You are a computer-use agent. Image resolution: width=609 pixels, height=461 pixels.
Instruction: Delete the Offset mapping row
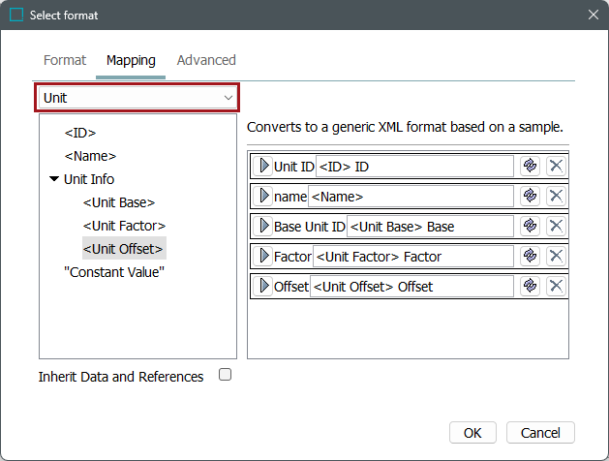[556, 286]
